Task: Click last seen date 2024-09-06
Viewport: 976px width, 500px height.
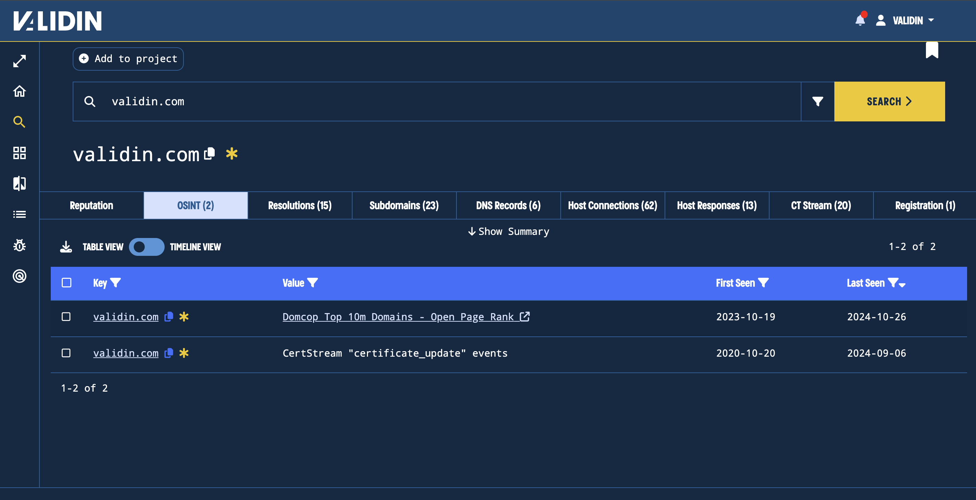Action: click(876, 353)
